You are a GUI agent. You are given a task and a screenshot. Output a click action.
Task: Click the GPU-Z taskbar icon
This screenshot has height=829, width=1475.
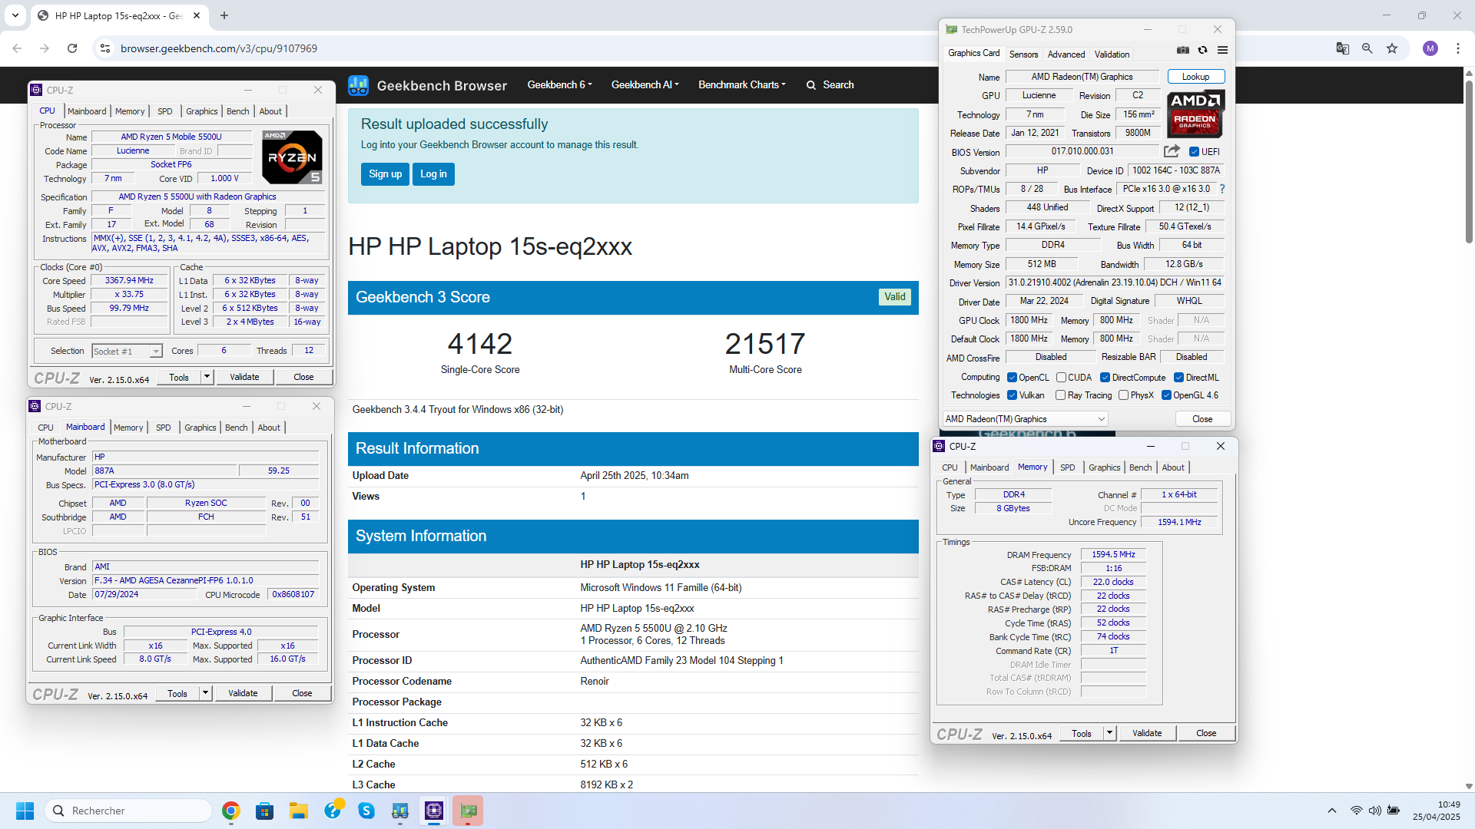468,811
